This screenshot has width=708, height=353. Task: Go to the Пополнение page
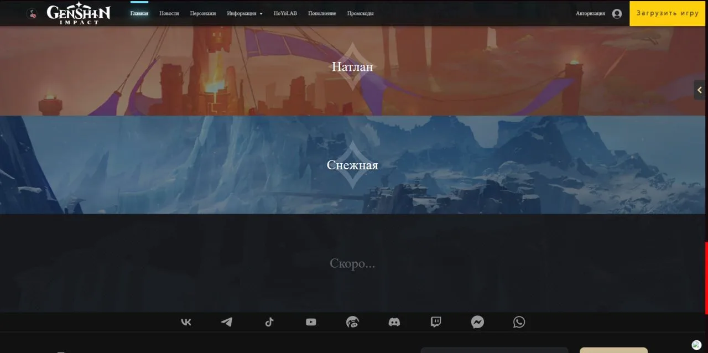322,13
